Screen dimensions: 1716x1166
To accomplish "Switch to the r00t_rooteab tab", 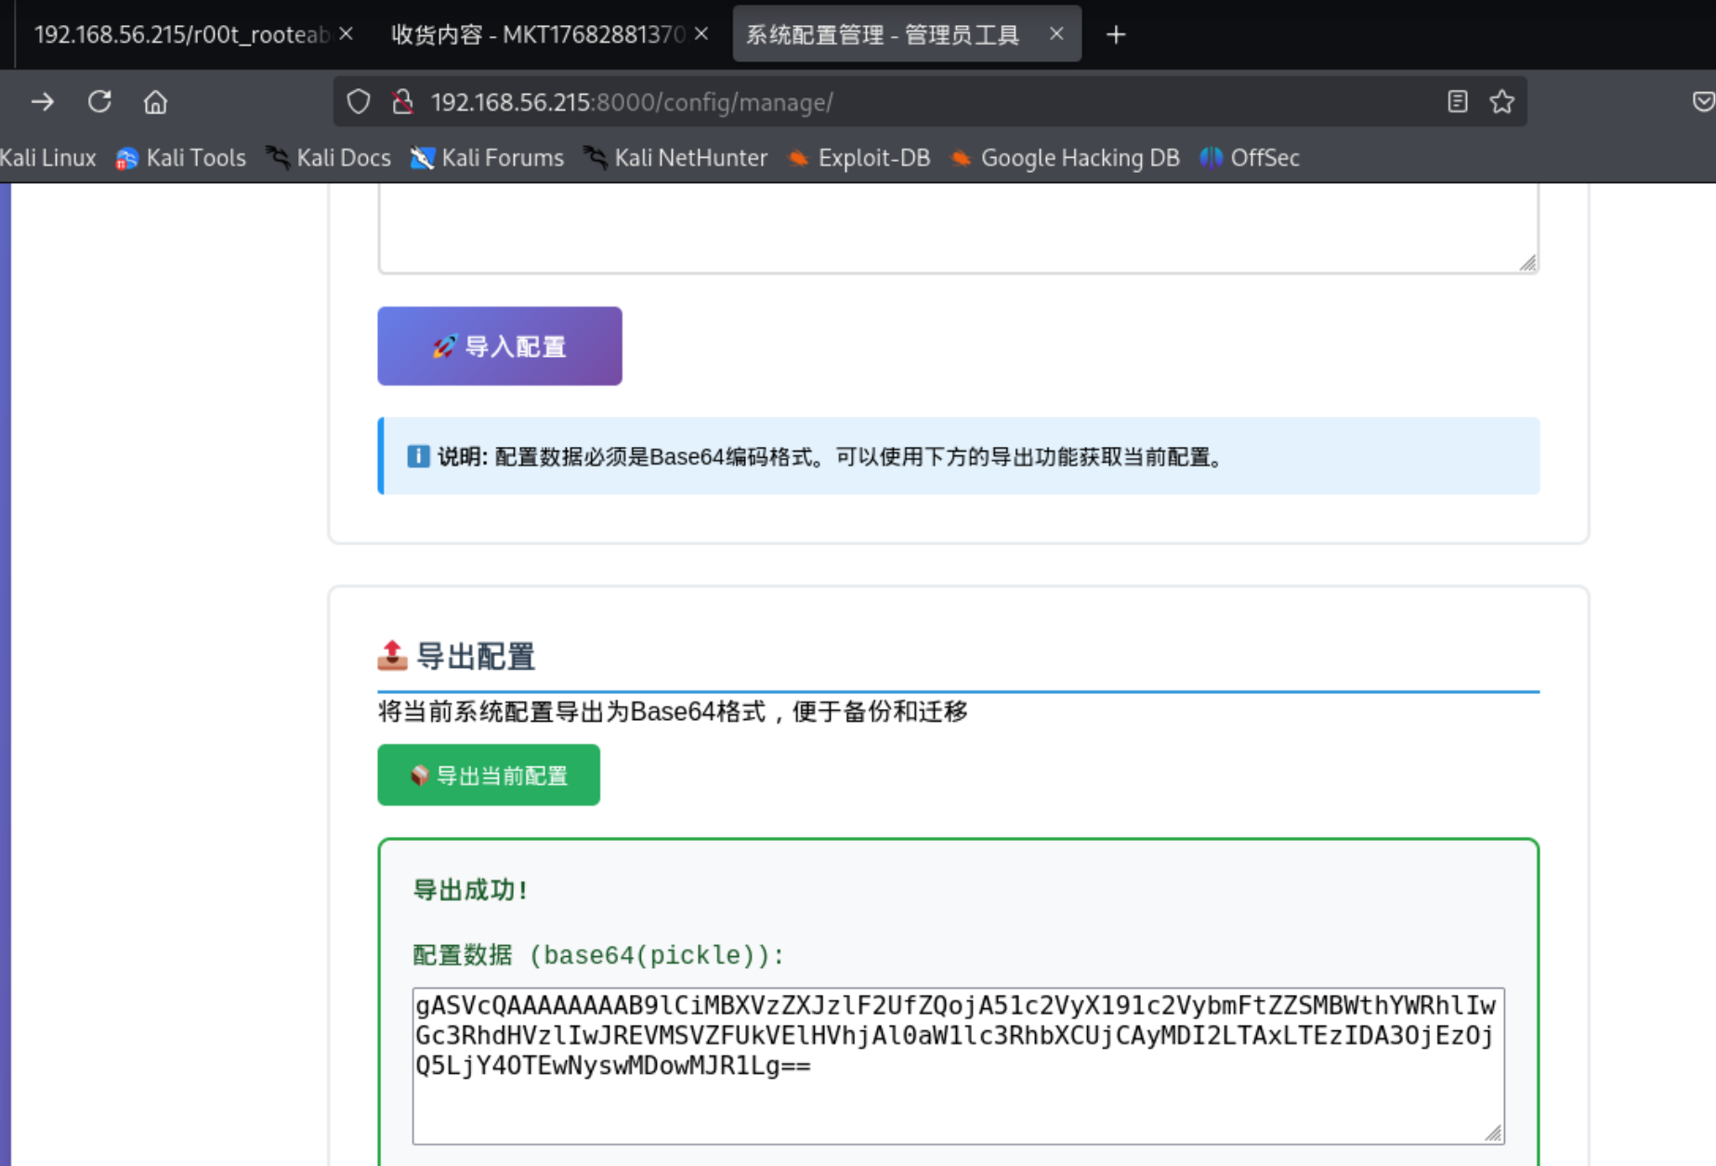I will tap(181, 34).
